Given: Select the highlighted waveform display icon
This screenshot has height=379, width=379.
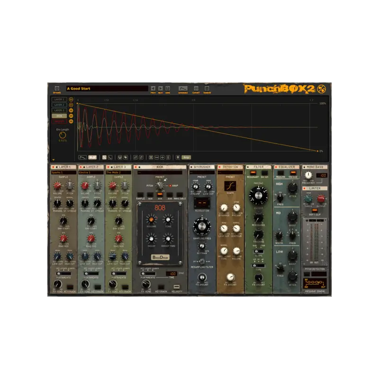Looking at the screenshot, I should (x=92, y=157).
